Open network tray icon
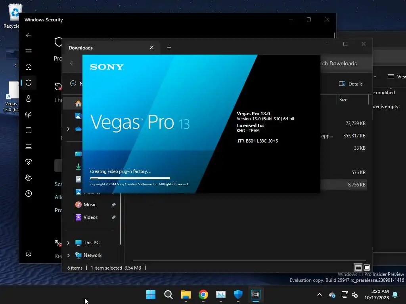406x304 pixels. click(x=345, y=294)
